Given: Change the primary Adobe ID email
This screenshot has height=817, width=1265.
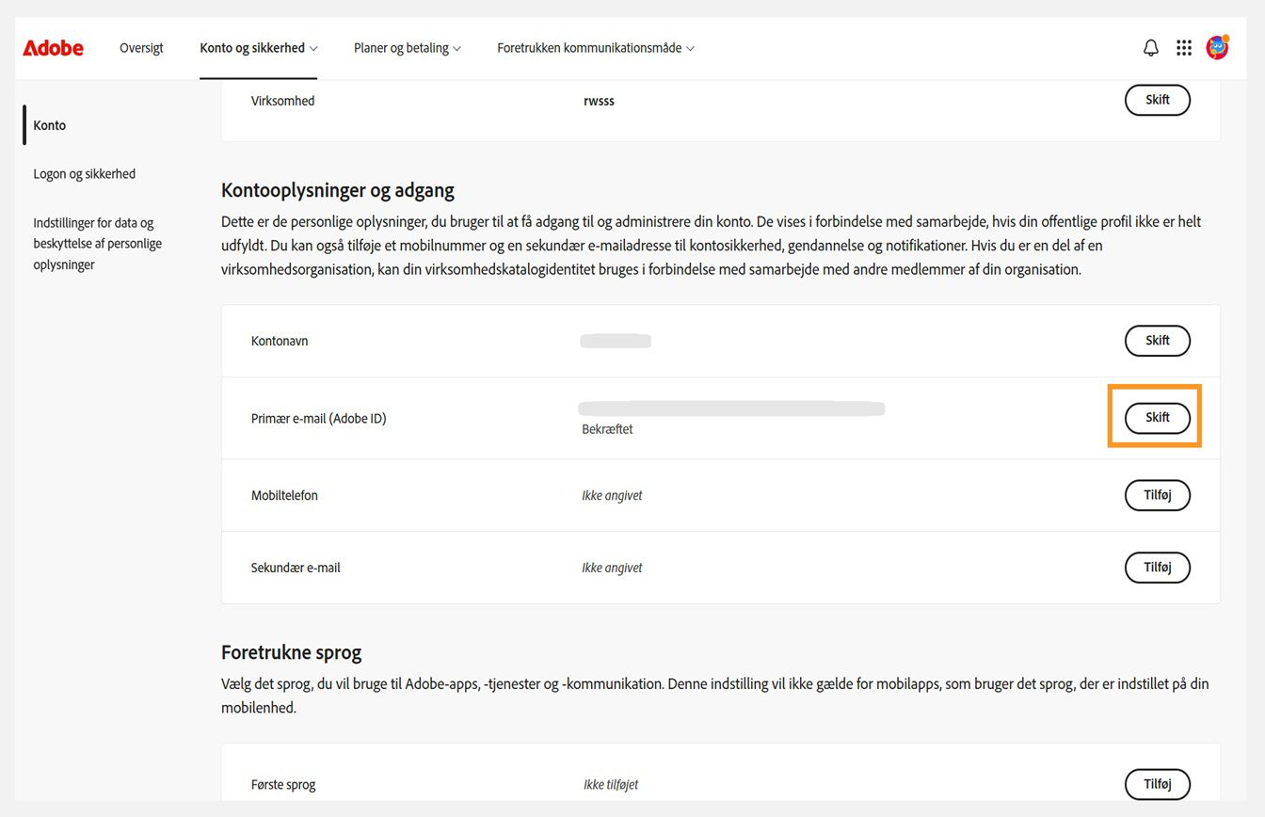Looking at the screenshot, I should pyautogui.click(x=1157, y=417).
